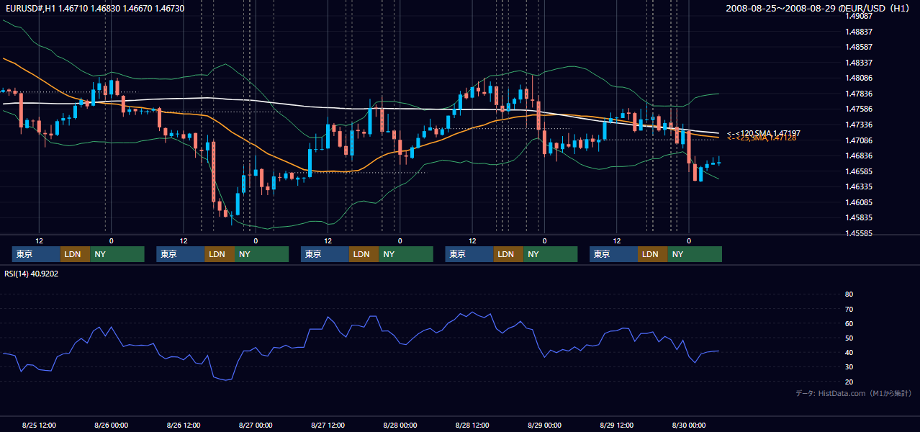Click the 8/26 00:00 time axis label
The height and width of the screenshot is (432, 920).
click(x=112, y=426)
